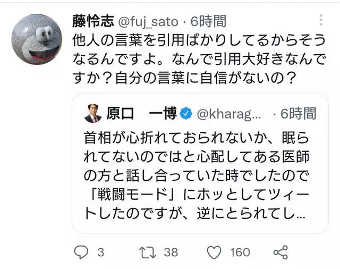The width and height of the screenshot is (340, 269).
Task: Click the blue verified badge
Action: 185,113
